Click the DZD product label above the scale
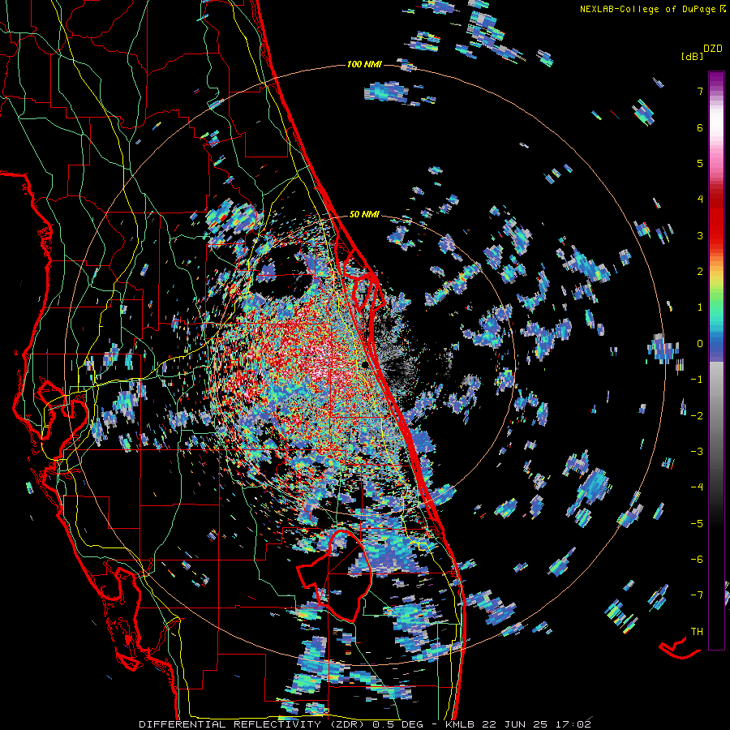 tap(713, 49)
